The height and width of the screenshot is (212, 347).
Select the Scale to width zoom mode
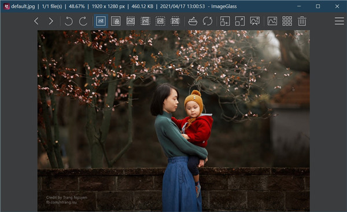click(131, 21)
